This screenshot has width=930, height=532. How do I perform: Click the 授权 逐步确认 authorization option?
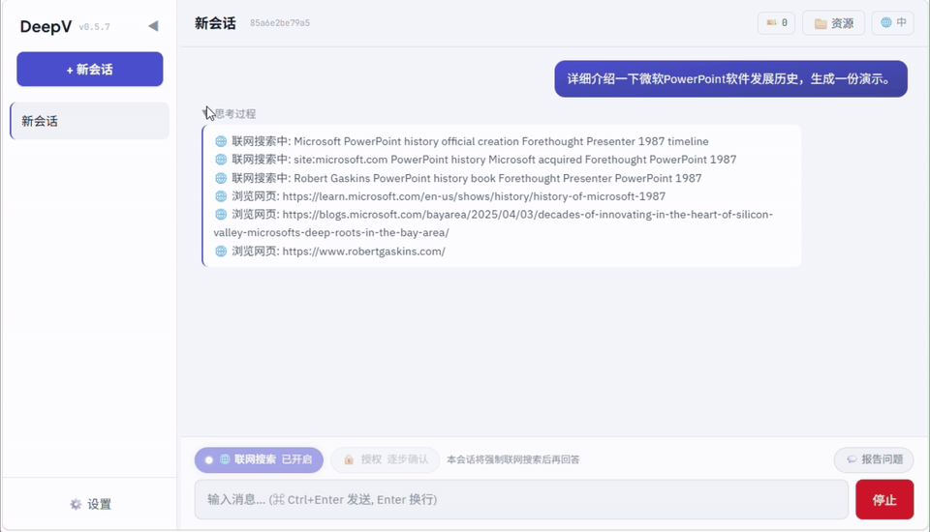(385, 459)
